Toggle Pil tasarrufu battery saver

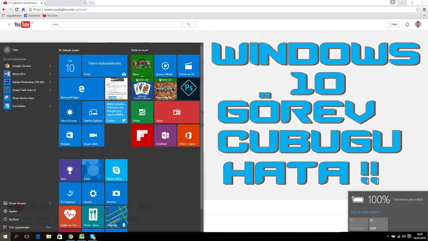pos(358,224)
